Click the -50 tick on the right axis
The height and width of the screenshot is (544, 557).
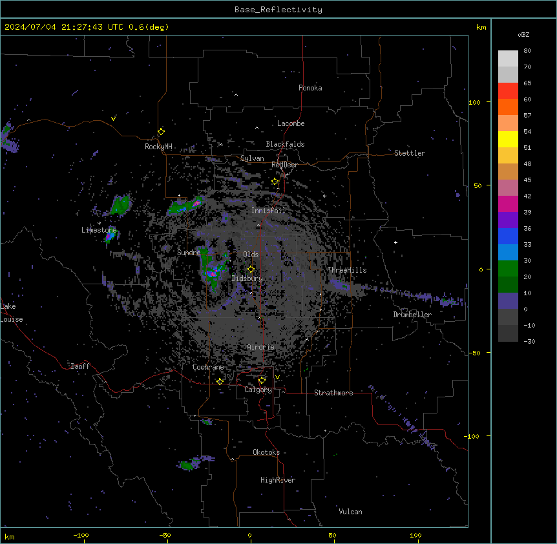coord(474,353)
